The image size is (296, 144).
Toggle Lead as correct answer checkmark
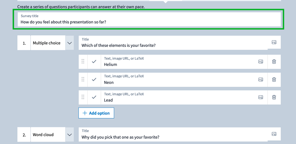click(x=94, y=97)
